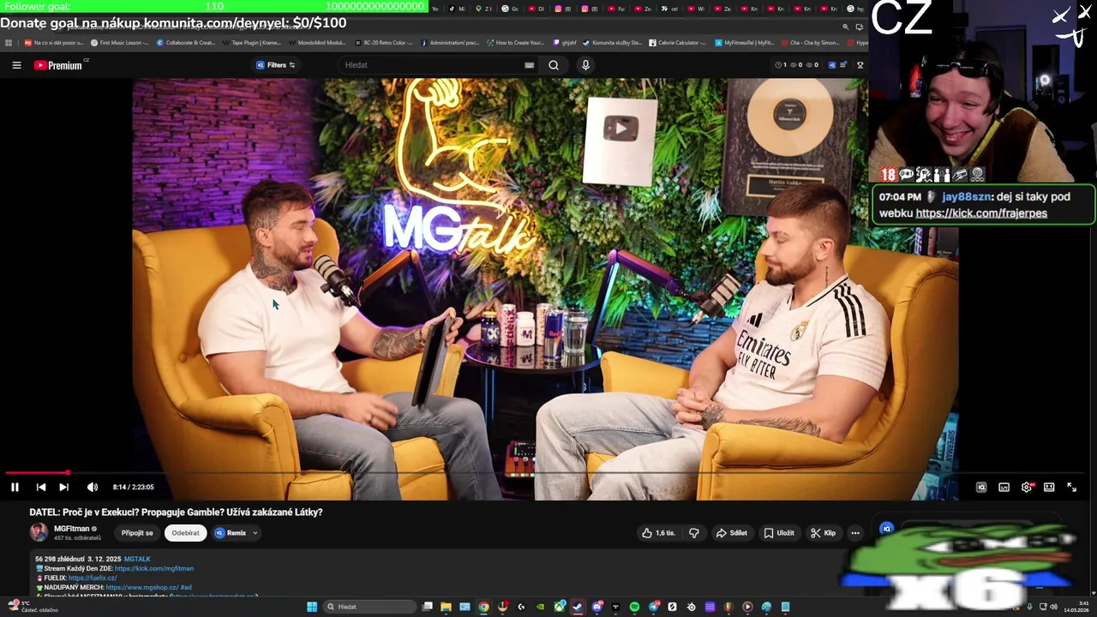This screenshot has height=617, width=1097.
Task: Click the IQ extension icon in player controls
Action: coord(981,487)
